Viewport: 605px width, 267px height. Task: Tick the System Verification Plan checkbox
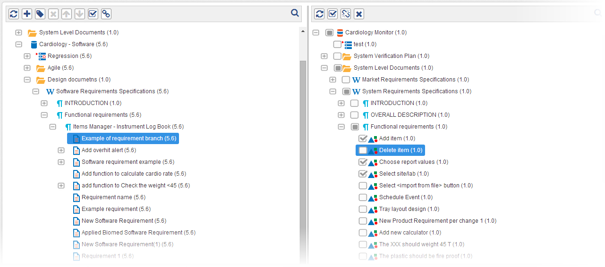click(337, 56)
